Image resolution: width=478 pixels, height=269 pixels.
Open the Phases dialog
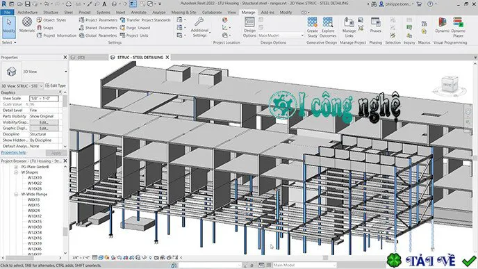pyautogui.click(x=375, y=25)
